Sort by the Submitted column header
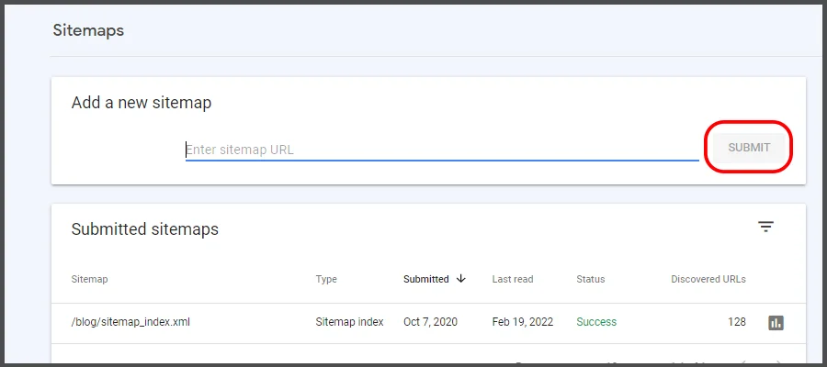Viewport: 827px width, 367px height. (426, 279)
